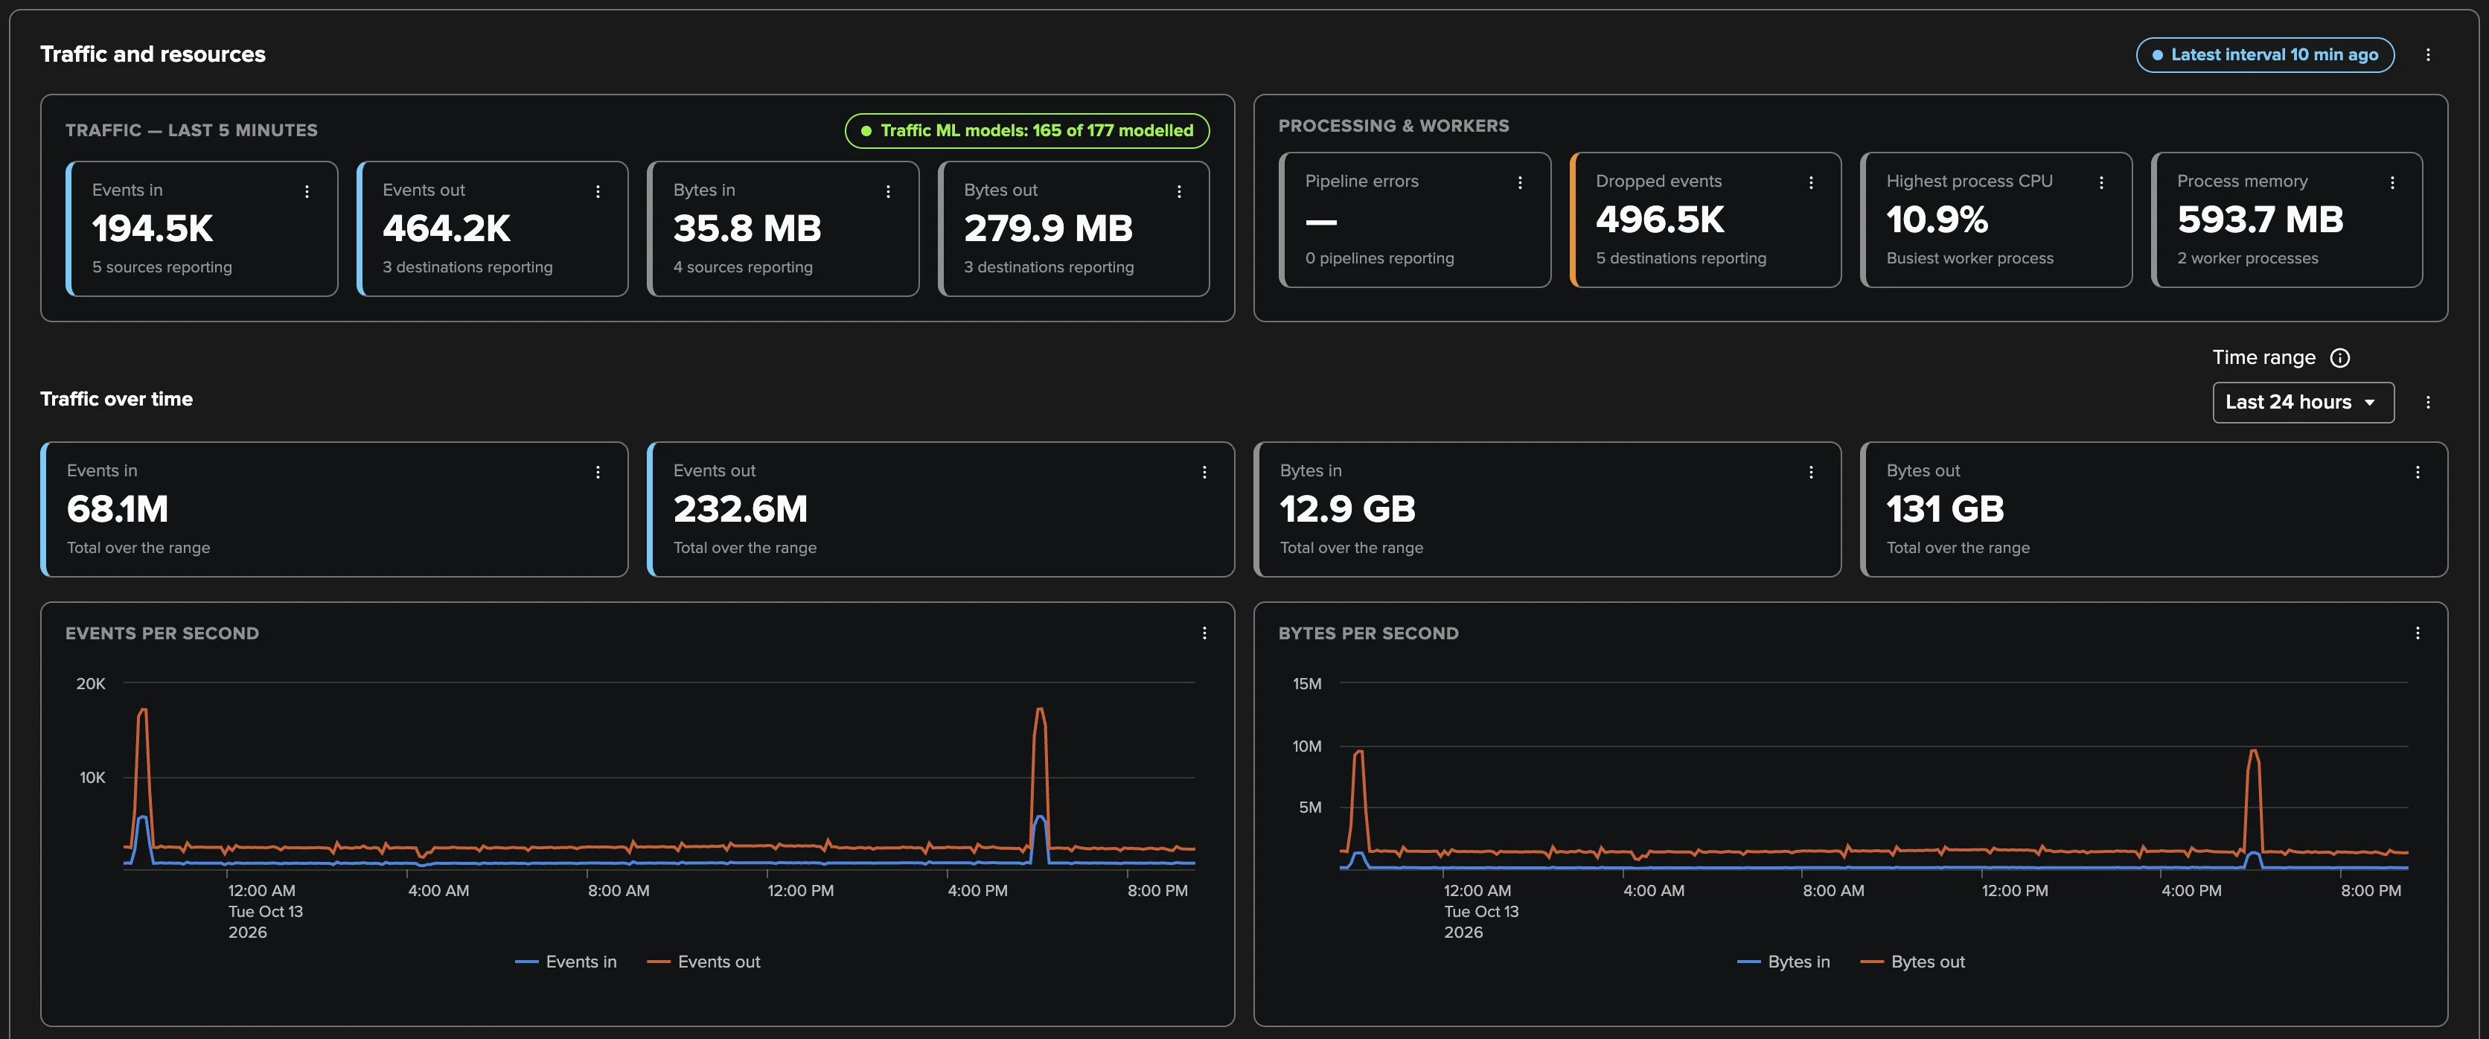Open the Last 24 hours time range dropdown

[x=2302, y=402]
